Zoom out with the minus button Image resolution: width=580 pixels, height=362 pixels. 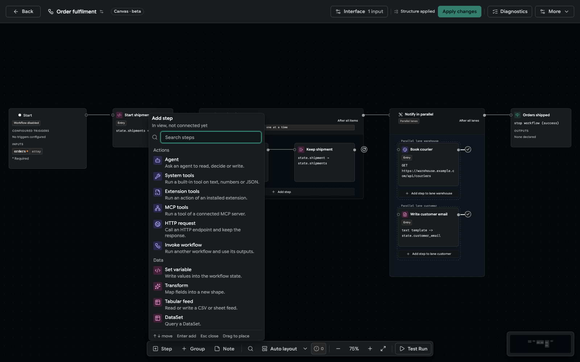[338, 349]
